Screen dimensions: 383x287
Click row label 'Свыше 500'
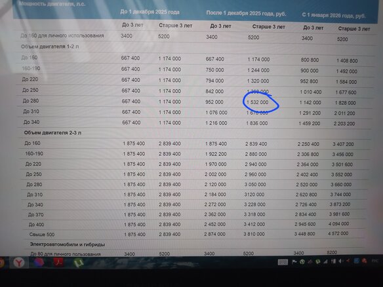coord(42,235)
